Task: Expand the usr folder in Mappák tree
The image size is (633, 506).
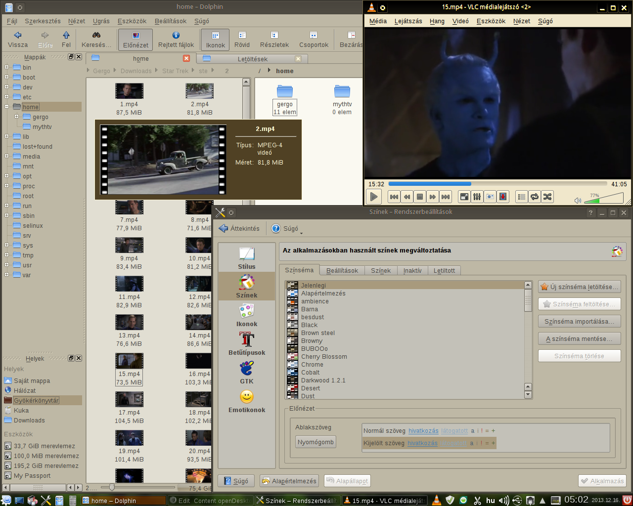Action: coord(6,265)
